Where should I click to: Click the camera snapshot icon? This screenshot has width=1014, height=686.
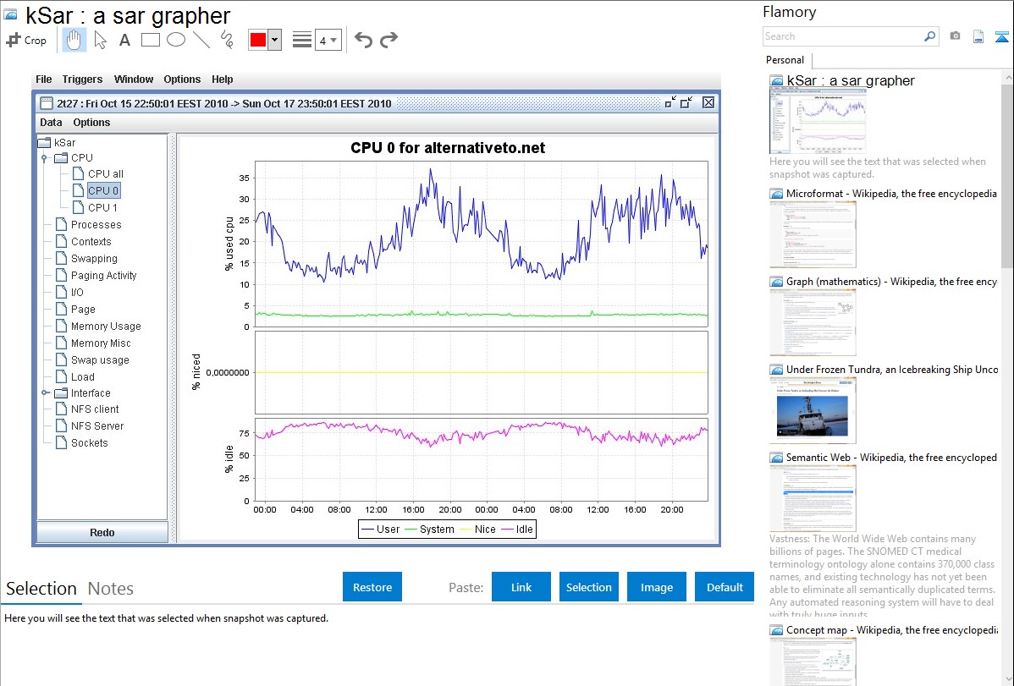pos(955,36)
